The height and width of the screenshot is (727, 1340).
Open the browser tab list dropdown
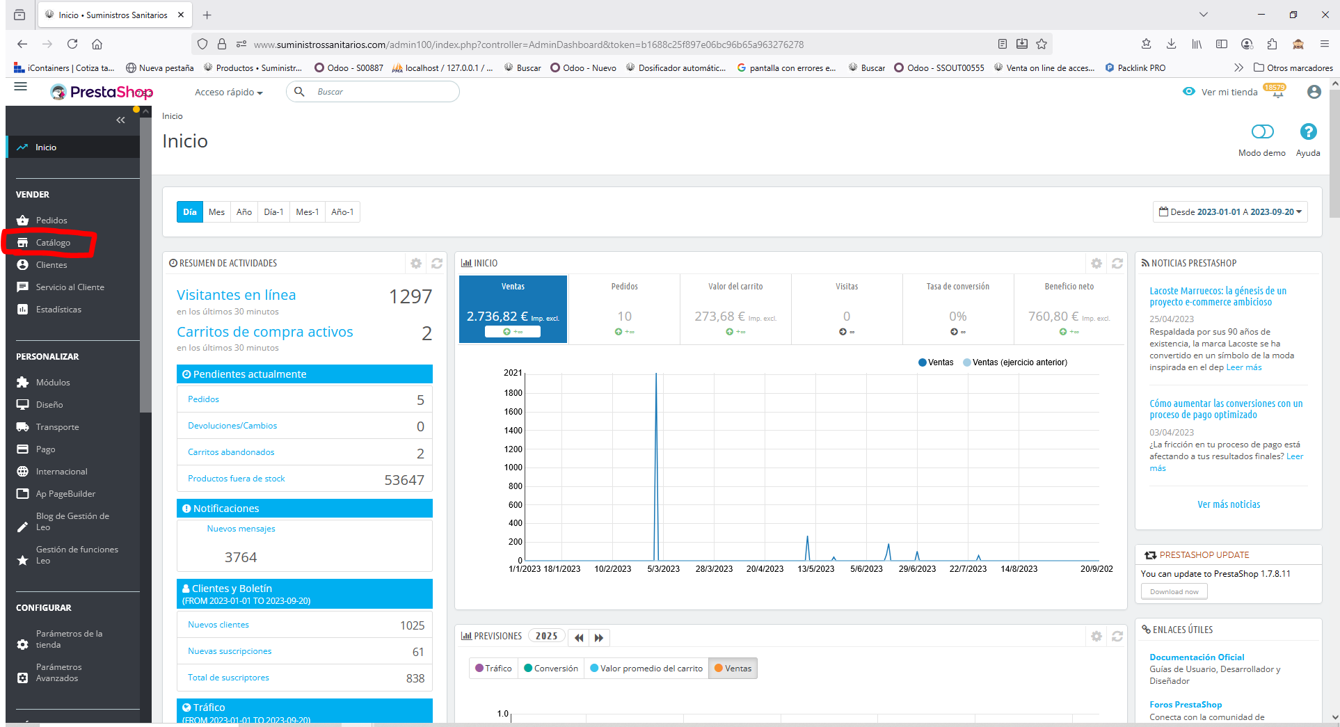click(1203, 15)
